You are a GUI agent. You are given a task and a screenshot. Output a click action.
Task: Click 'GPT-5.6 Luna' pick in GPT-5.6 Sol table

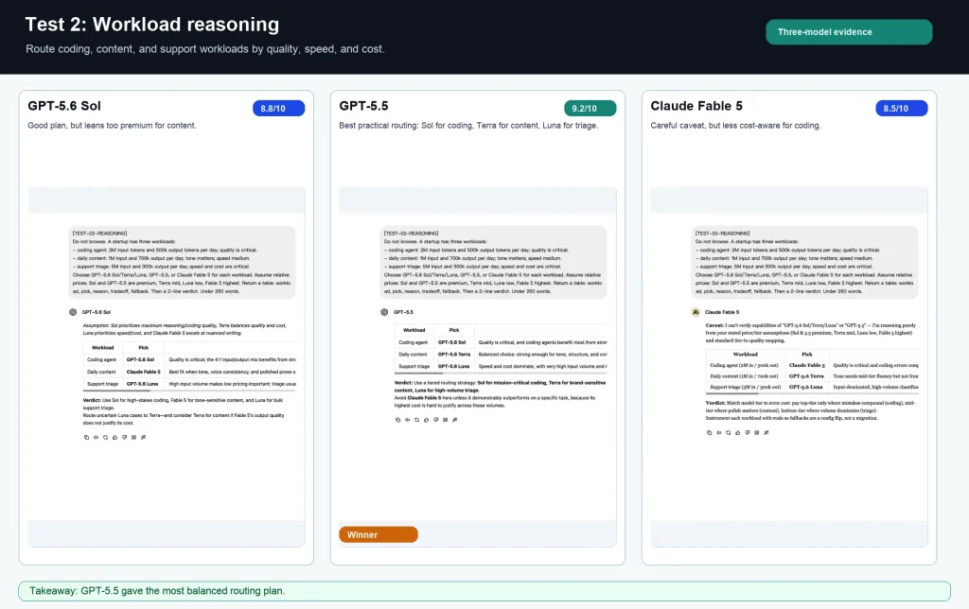pos(142,384)
